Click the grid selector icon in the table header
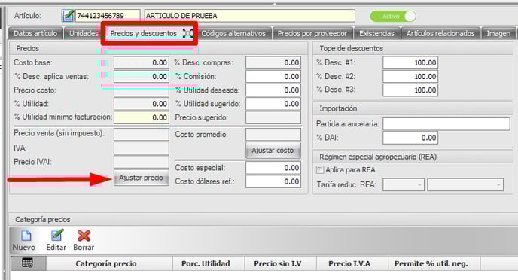Image resolution: width=518 pixels, height=280 pixels. pos(27,263)
